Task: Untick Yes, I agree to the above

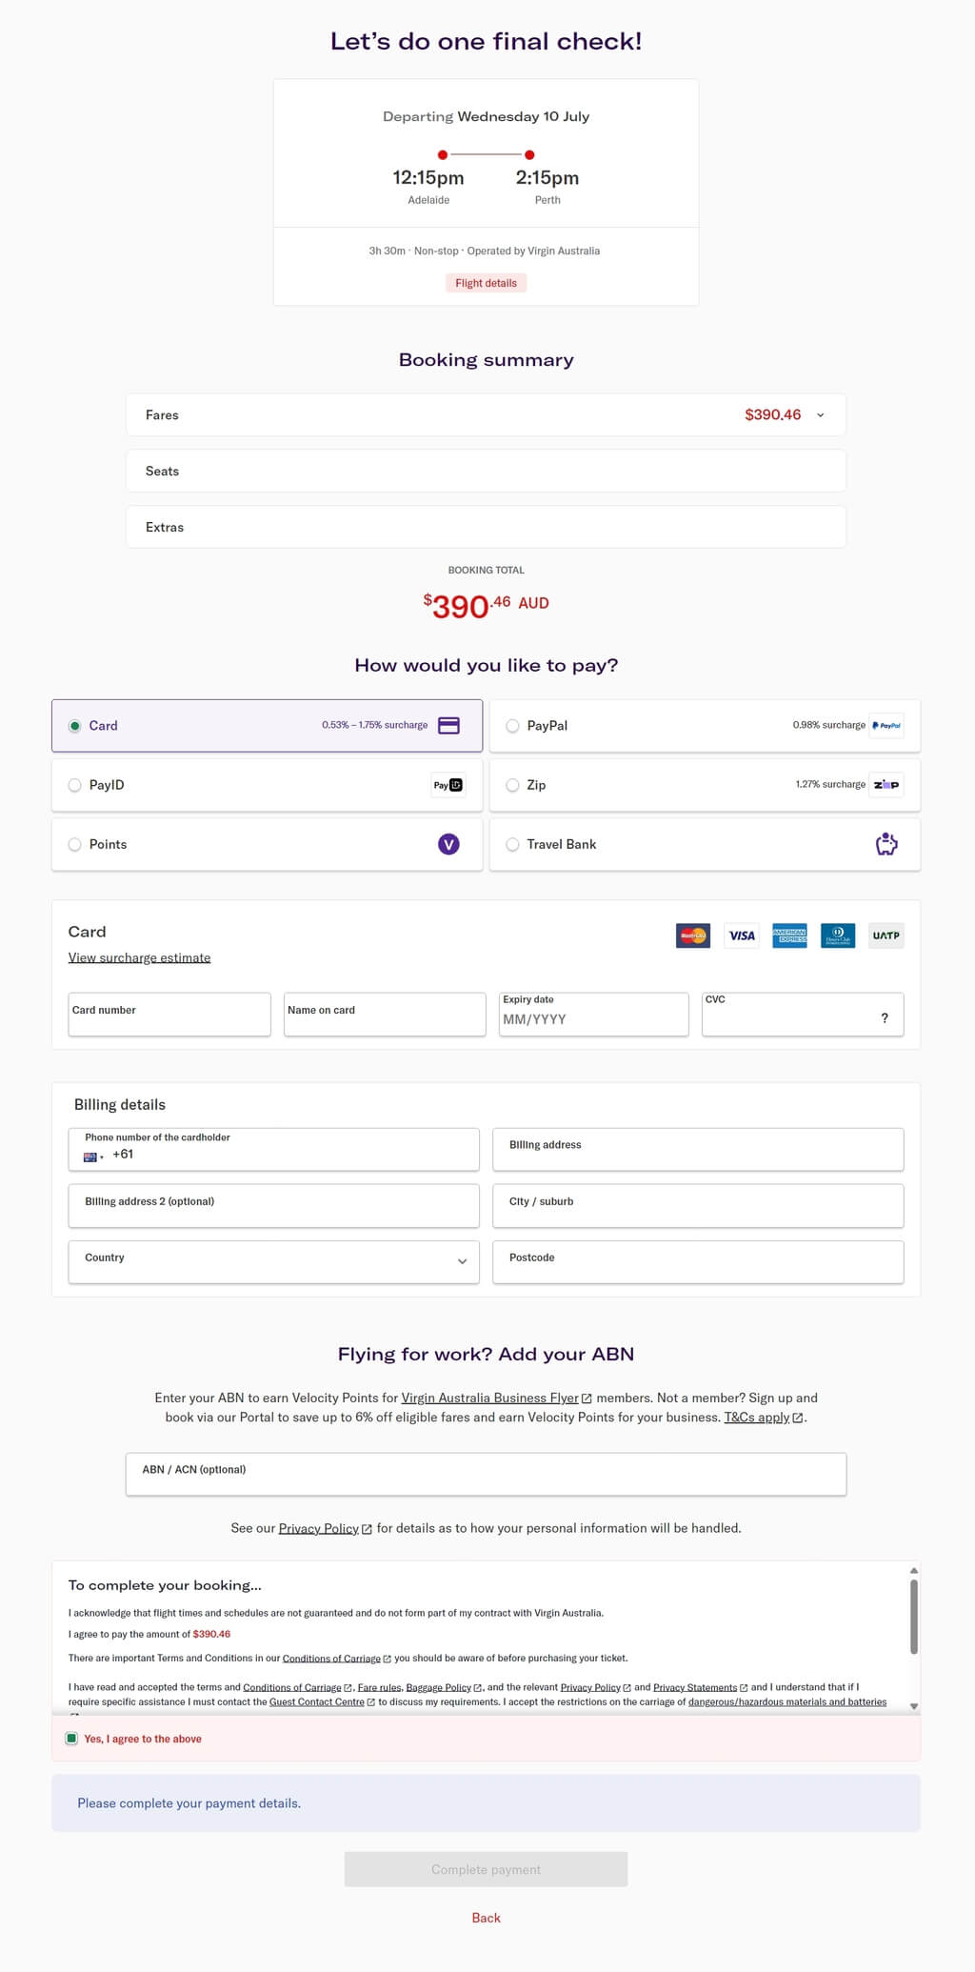Action: [71, 1739]
